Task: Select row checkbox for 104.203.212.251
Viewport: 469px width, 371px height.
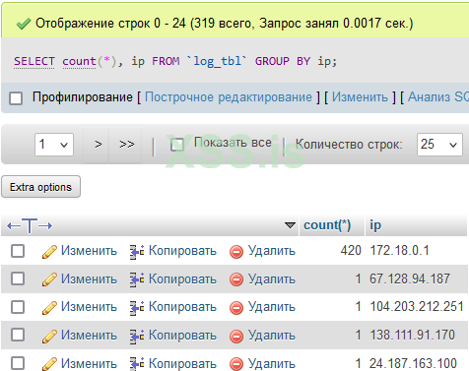Action: coord(18,307)
